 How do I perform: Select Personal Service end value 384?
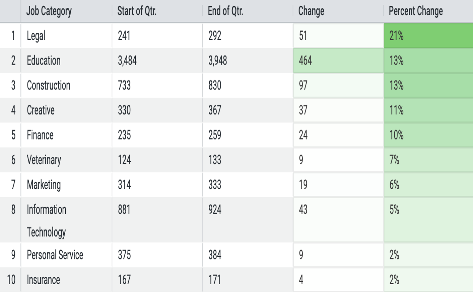pyautogui.click(x=248, y=255)
